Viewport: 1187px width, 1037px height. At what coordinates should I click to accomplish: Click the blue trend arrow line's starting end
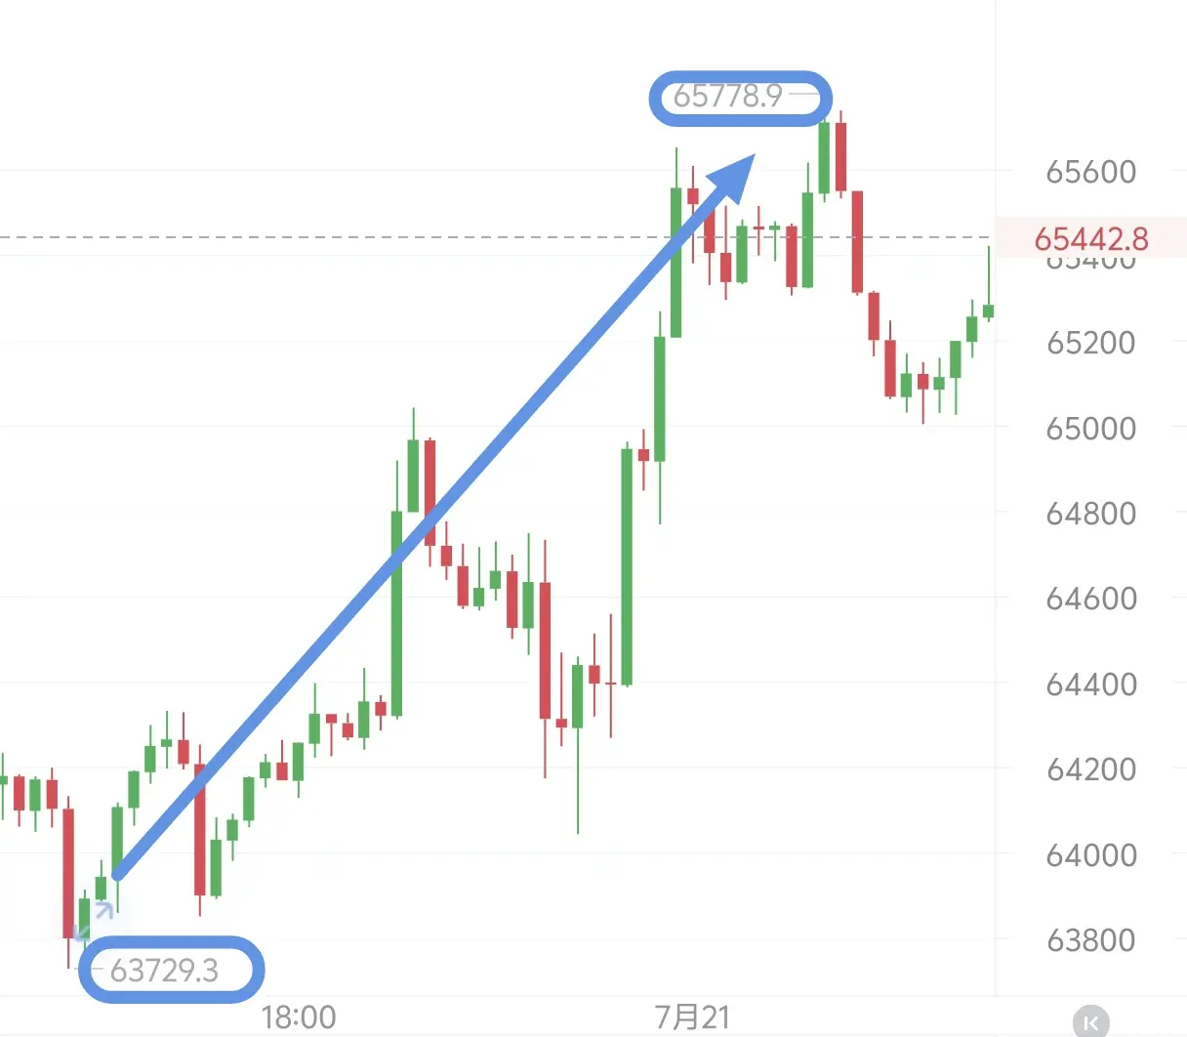click(118, 874)
